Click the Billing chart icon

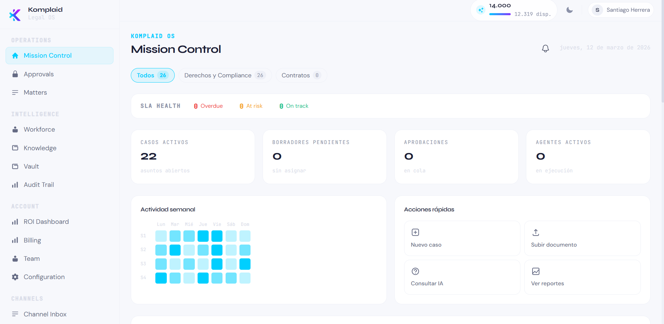[x=15, y=240]
